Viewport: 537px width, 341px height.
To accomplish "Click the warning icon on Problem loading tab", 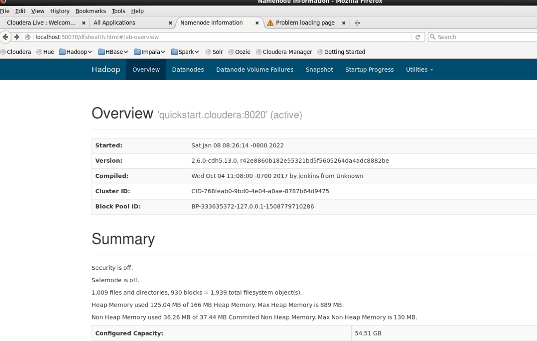I will [x=270, y=23].
